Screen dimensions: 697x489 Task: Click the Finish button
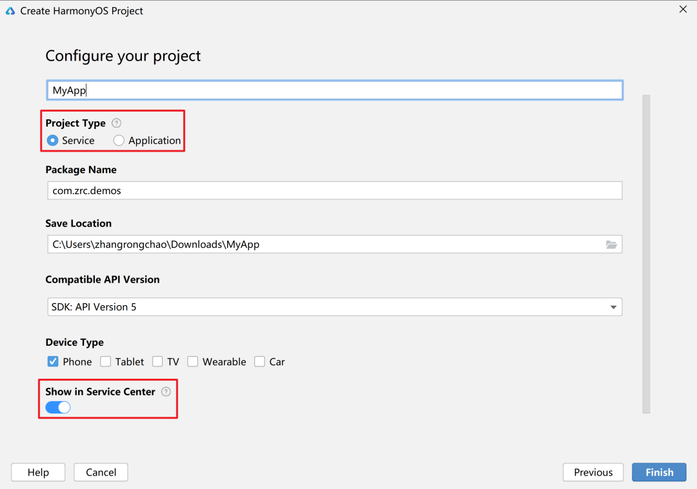click(x=659, y=472)
